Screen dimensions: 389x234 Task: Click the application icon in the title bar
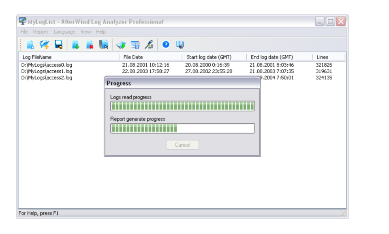click(x=23, y=21)
